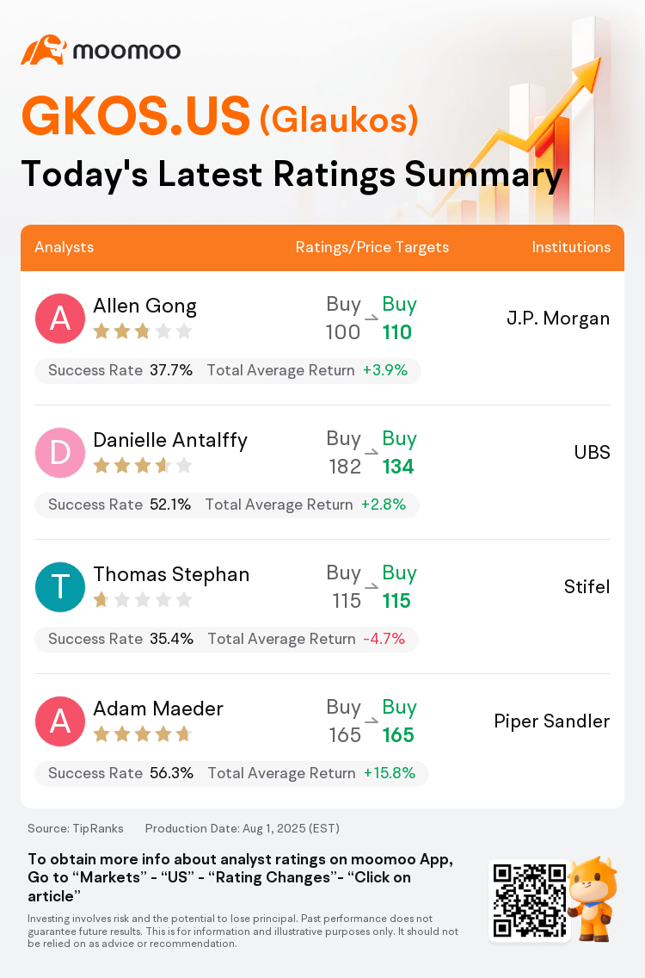
Task: Tap the moomoo mascot character
Action: [592, 898]
